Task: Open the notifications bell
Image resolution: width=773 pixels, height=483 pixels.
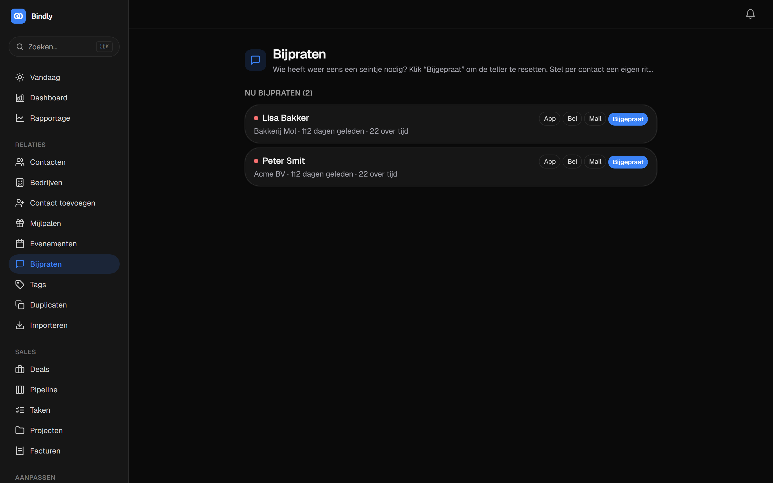Action: 750,14
